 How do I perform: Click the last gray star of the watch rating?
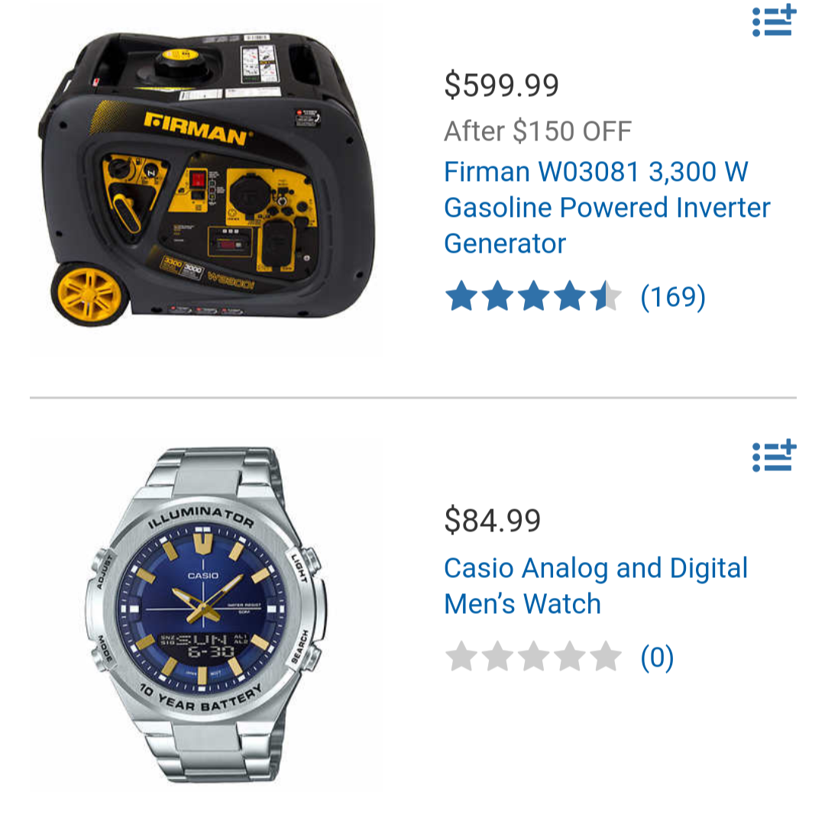tap(606, 656)
